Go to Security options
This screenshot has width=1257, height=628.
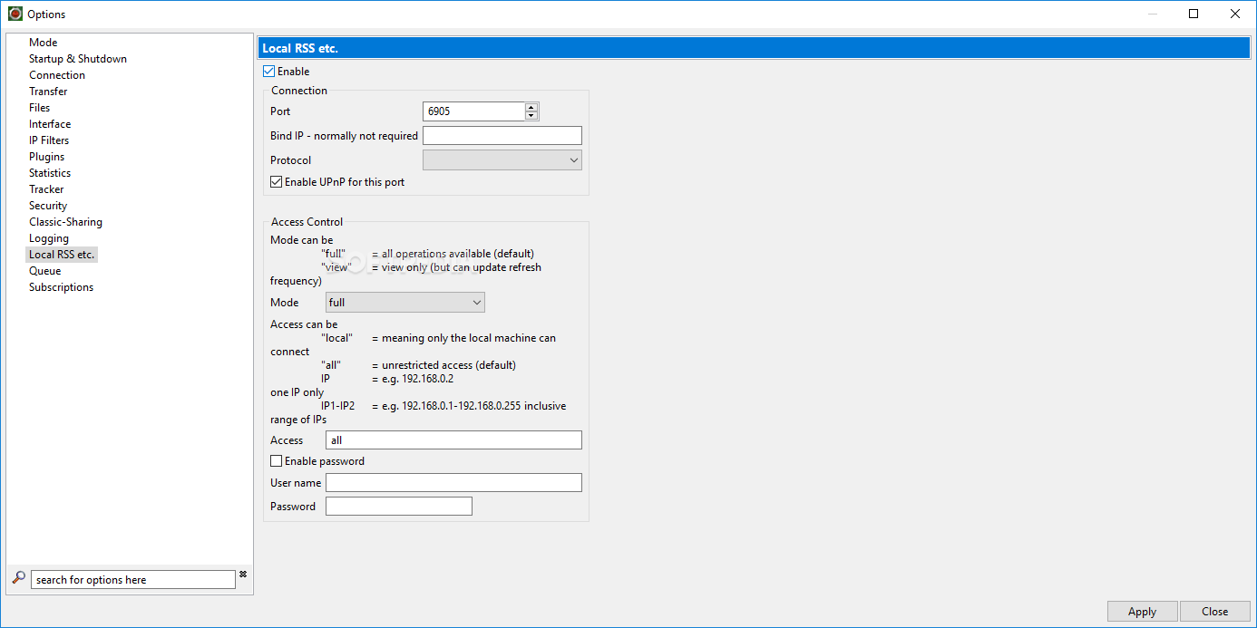[48, 206]
